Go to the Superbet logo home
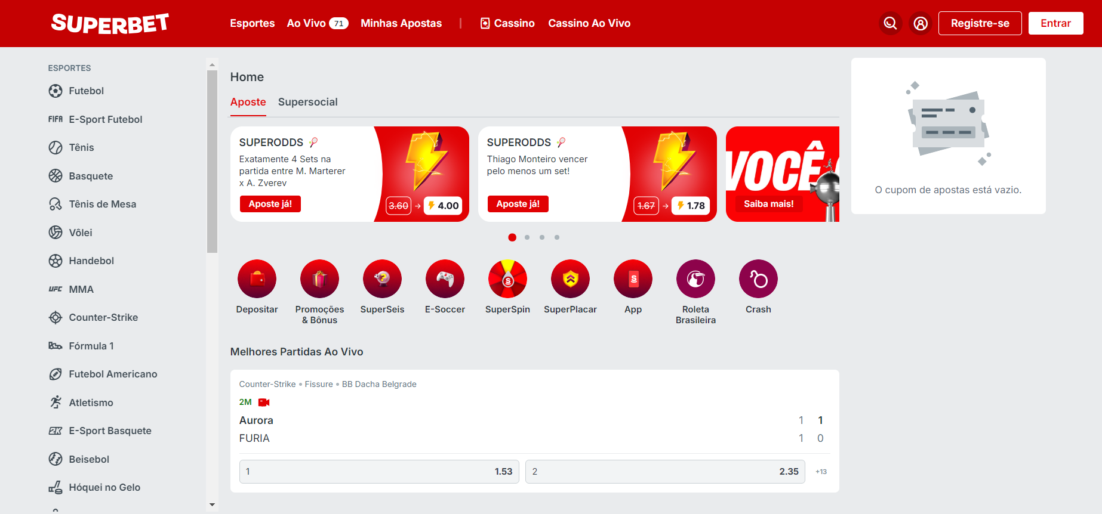This screenshot has width=1102, height=514. coord(110,23)
